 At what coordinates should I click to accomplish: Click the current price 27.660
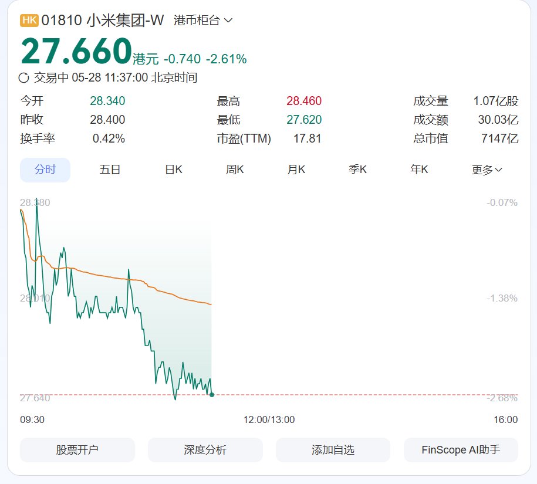(x=77, y=52)
